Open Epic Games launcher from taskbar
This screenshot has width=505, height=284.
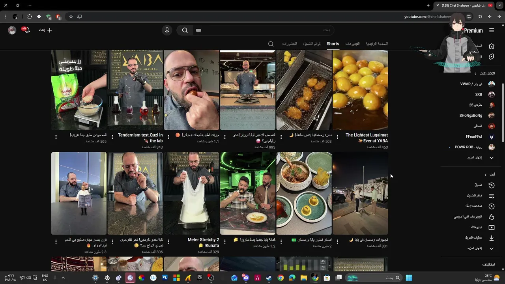(200, 278)
